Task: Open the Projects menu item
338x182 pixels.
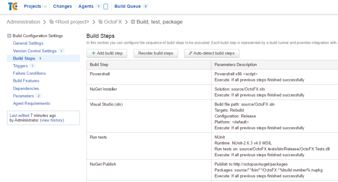Action: point(33,6)
